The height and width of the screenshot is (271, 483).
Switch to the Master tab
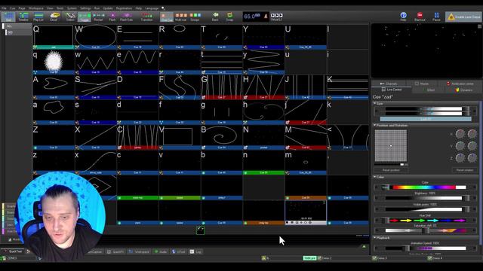pos(422,84)
